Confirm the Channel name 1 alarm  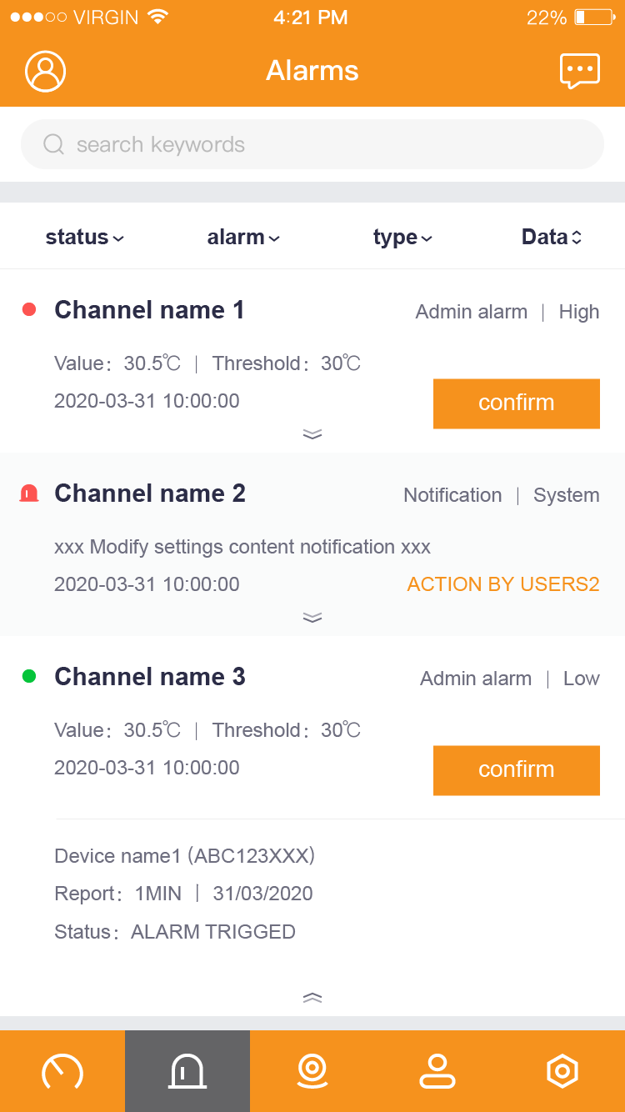(516, 403)
